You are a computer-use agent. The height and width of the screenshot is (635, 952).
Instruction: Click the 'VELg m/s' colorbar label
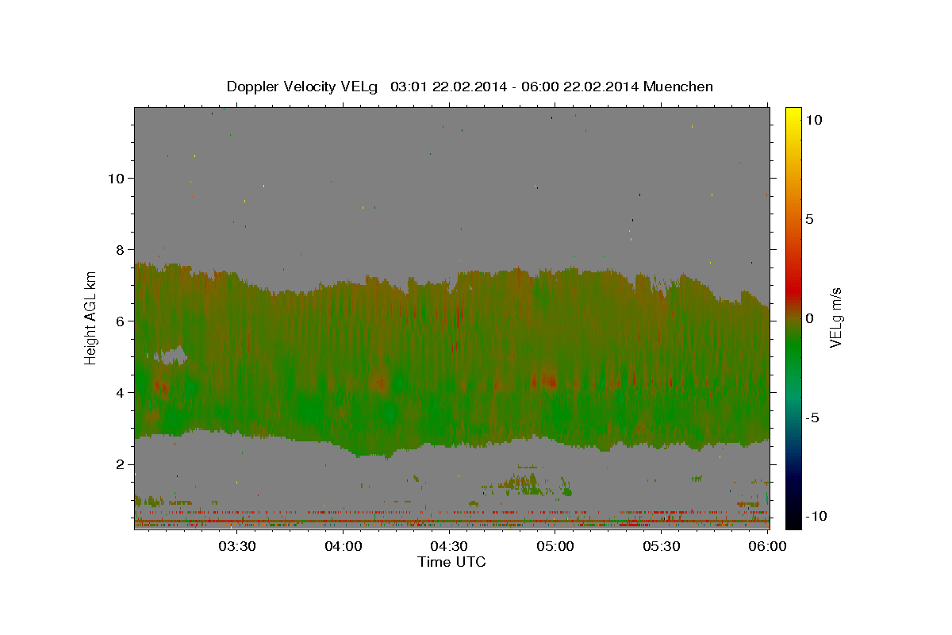click(x=835, y=317)
